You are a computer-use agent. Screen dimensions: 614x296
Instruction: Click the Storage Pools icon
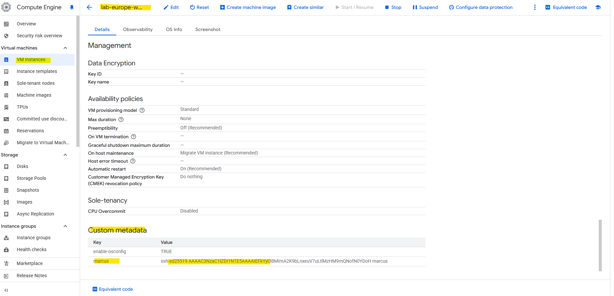(6, 179)
